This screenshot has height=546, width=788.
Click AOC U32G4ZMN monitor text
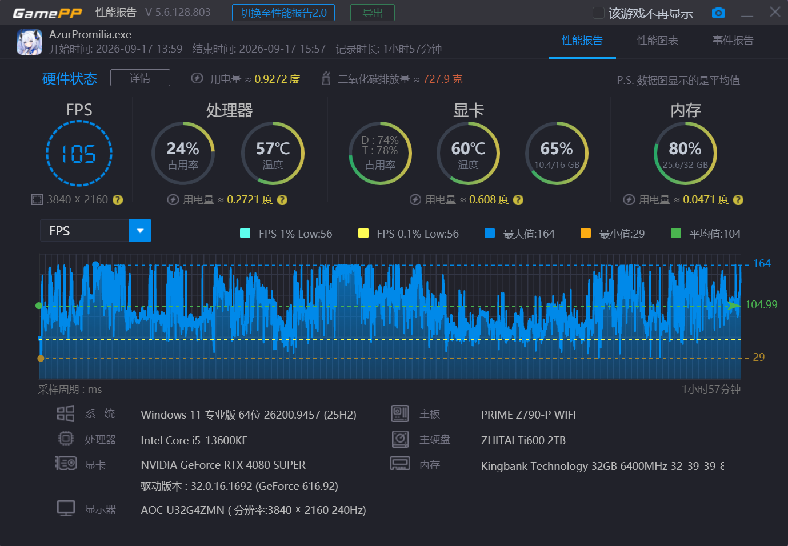pyautogui.click(x=254, y=510)
